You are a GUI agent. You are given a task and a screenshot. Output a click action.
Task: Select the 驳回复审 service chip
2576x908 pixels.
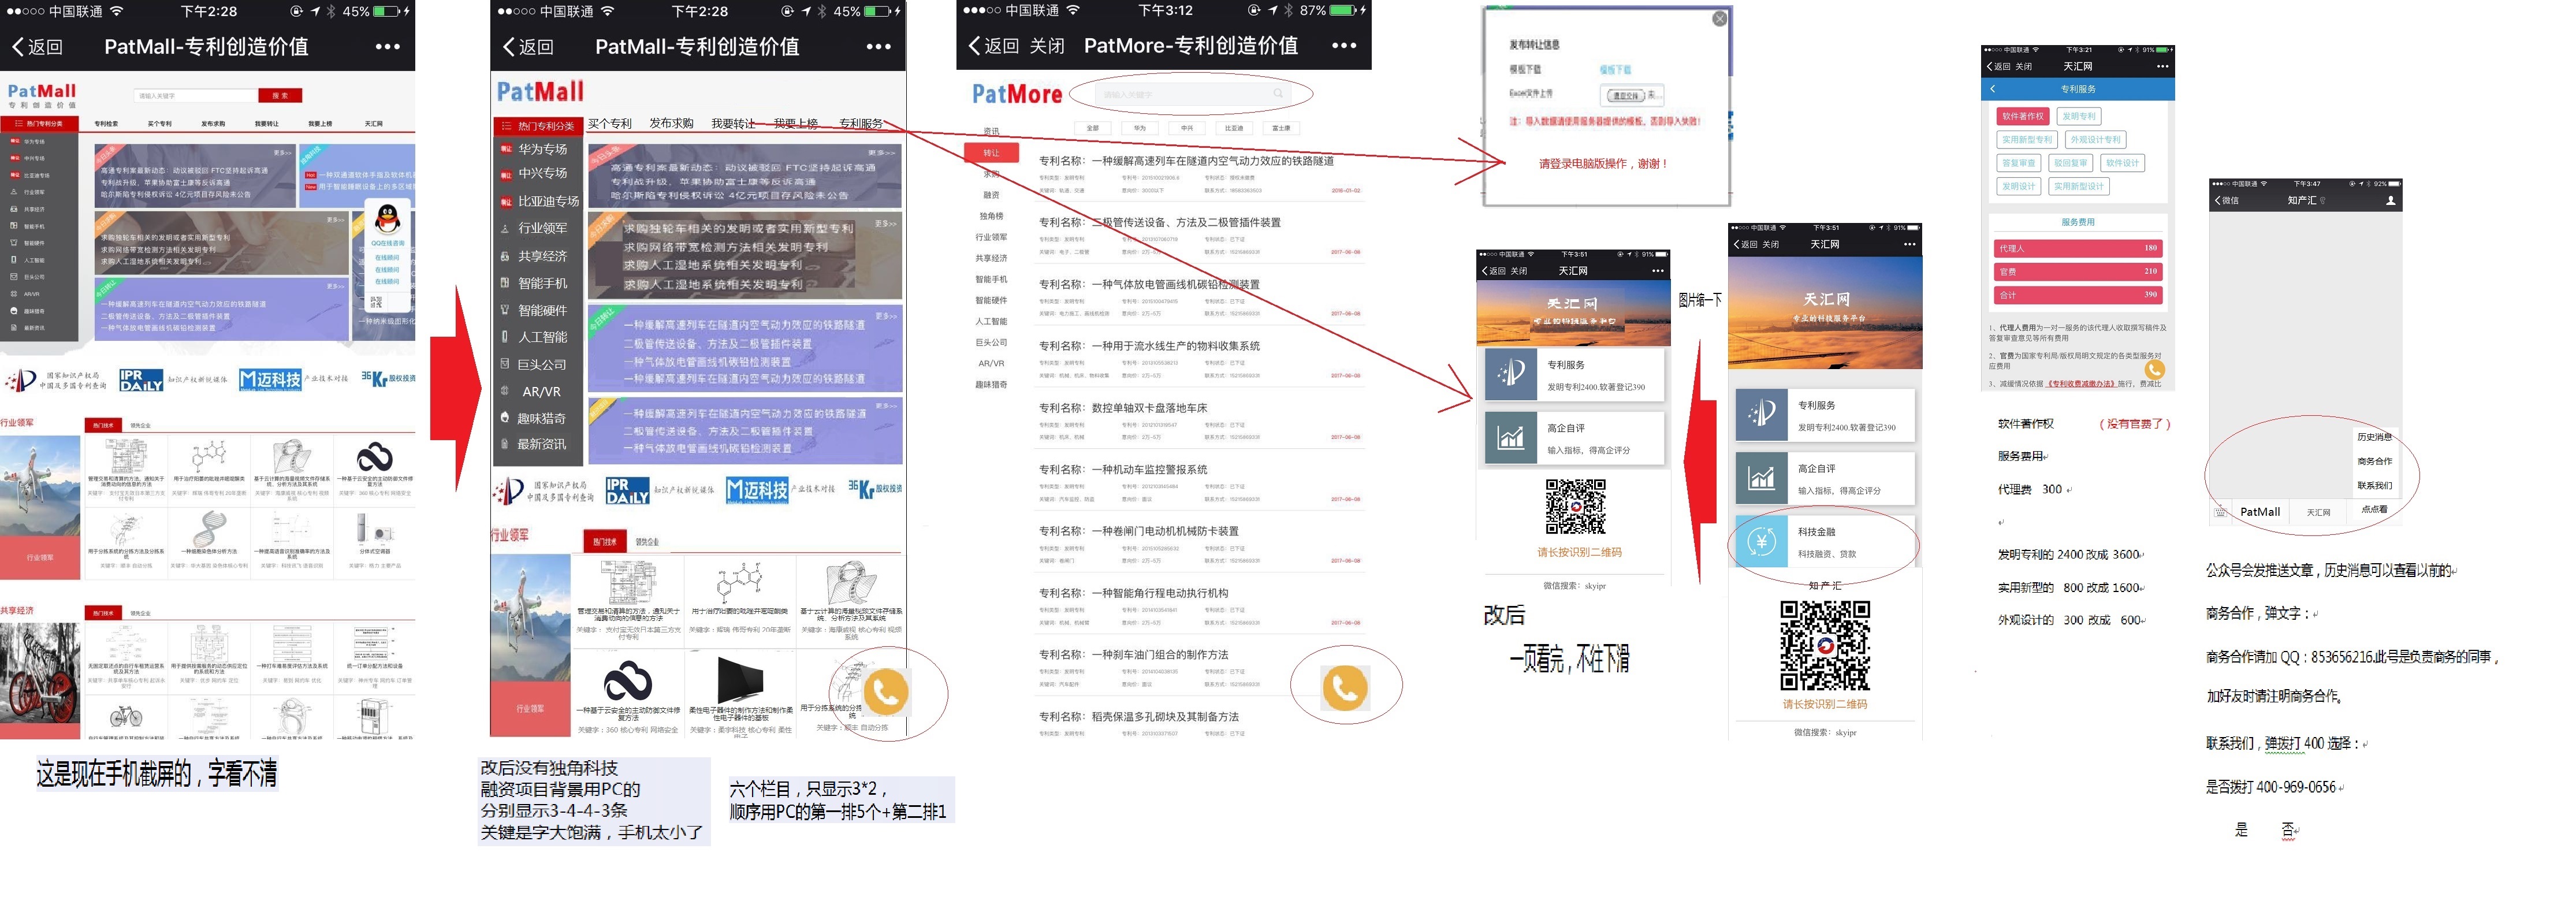click(2070, 162)
